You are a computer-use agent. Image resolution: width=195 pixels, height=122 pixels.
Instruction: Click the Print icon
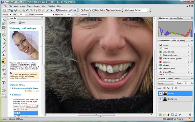click(16, 10)
